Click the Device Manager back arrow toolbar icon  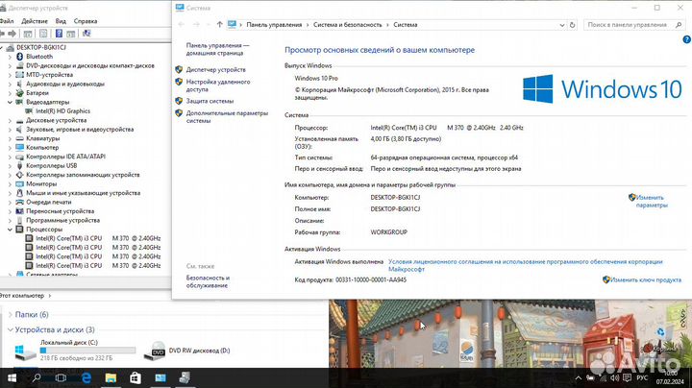(2, 34)
